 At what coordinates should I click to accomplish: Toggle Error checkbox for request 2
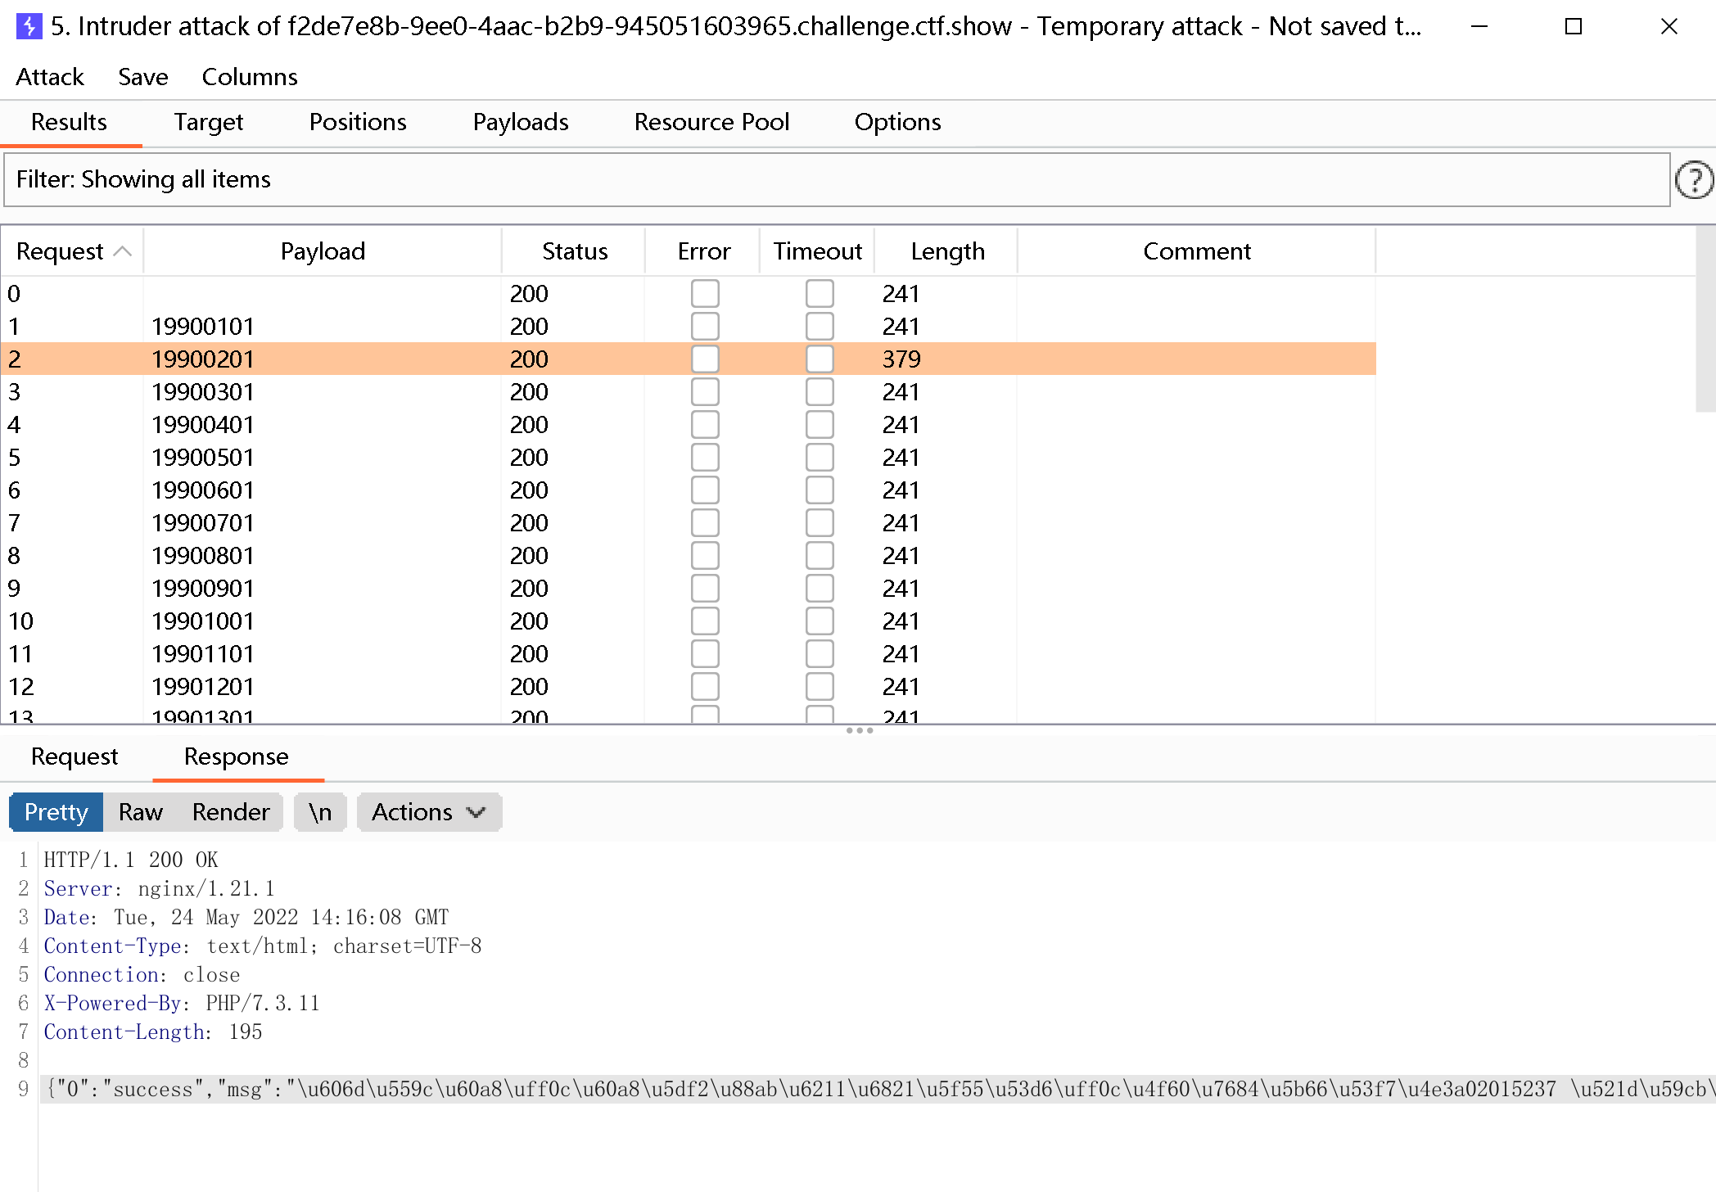[705, 359]
